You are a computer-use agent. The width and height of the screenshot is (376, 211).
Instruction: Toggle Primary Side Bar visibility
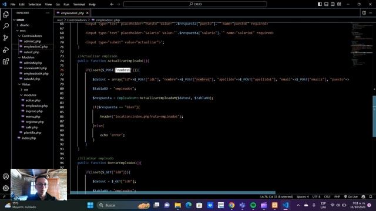point(320,4)
